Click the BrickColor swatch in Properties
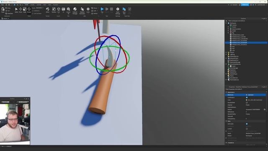Image resolution: width=268 pixels, height=151 pixels. point(247,95)
